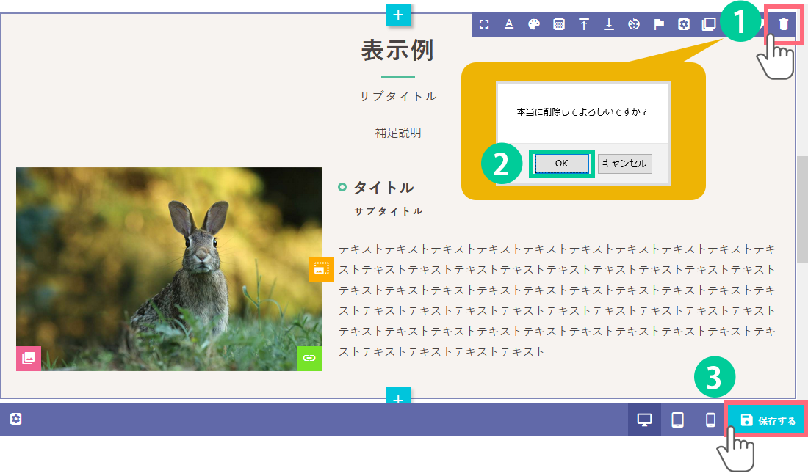Image resolution: width=808 pixels, height=476 pixels.
Task: Click the bottom margin down-arrow icon
Action: click(x=609, y=24)
